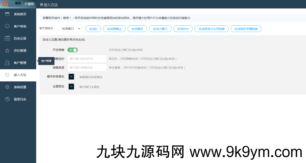Open 系统首页 menu item
The width and height of the screenshot is (306, 163).
coord(18,14)
